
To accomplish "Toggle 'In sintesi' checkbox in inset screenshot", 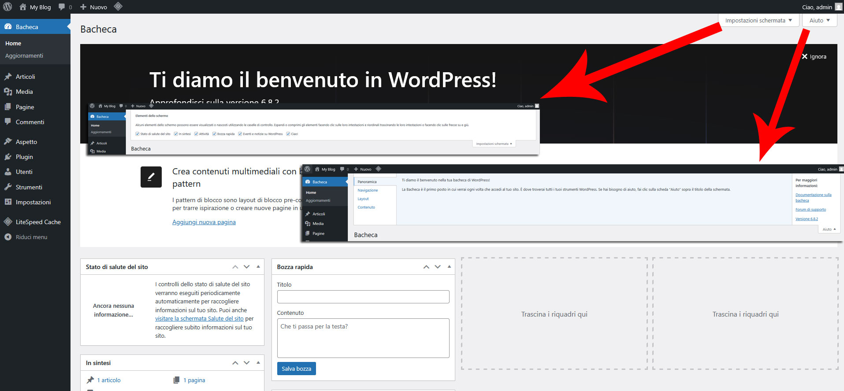I will pyautogui.click(x=176, y=134).
